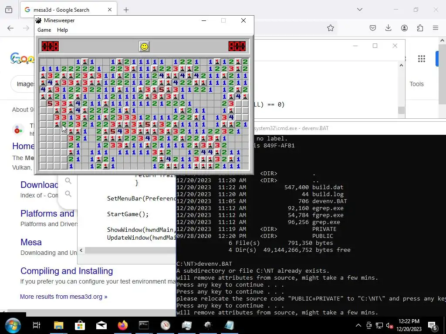Open the Firefox View icon
This screenshot has height=334, width=446.
(9, 10)
